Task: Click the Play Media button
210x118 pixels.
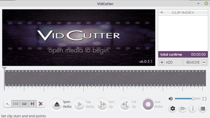Action: 80,104
